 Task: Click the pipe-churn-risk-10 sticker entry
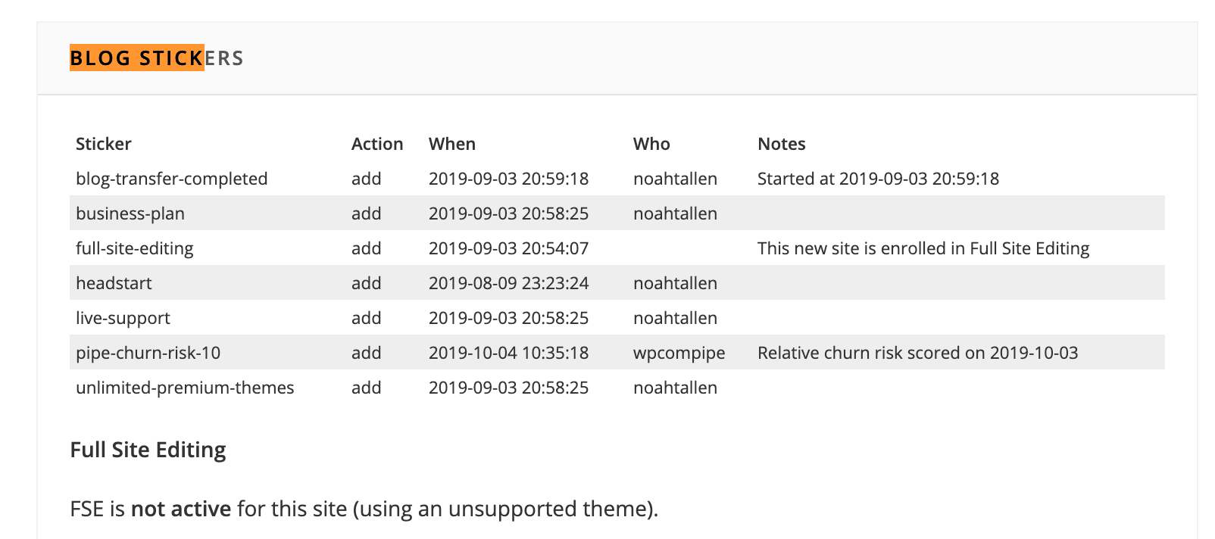pos(148,353)
